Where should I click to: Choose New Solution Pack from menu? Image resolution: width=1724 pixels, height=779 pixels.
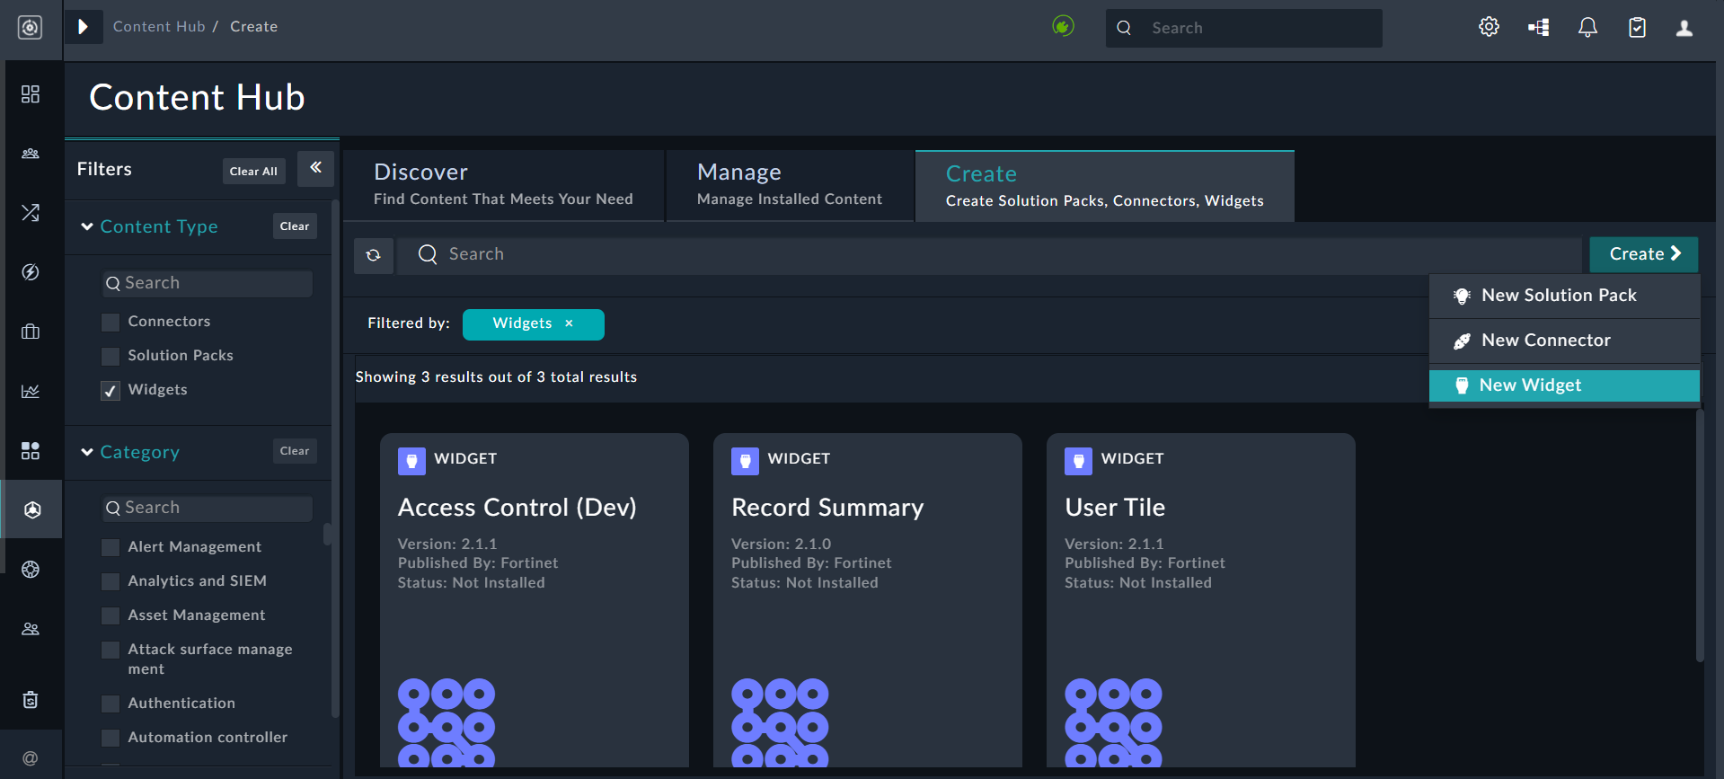[x=1564, y=296]
